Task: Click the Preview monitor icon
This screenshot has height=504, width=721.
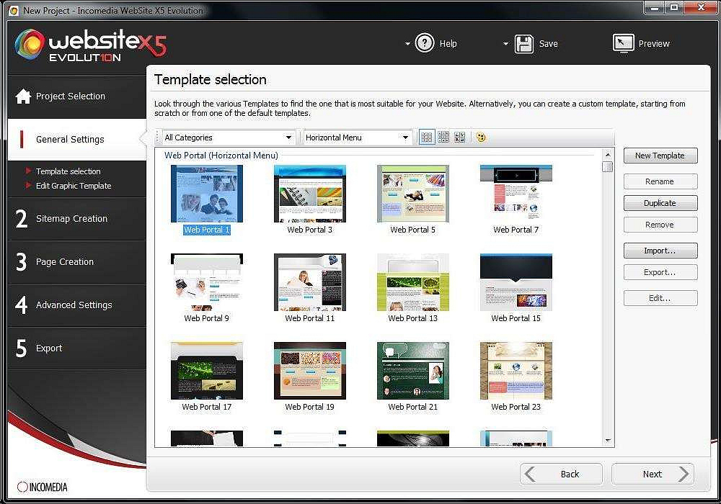Action: [622, 43]
